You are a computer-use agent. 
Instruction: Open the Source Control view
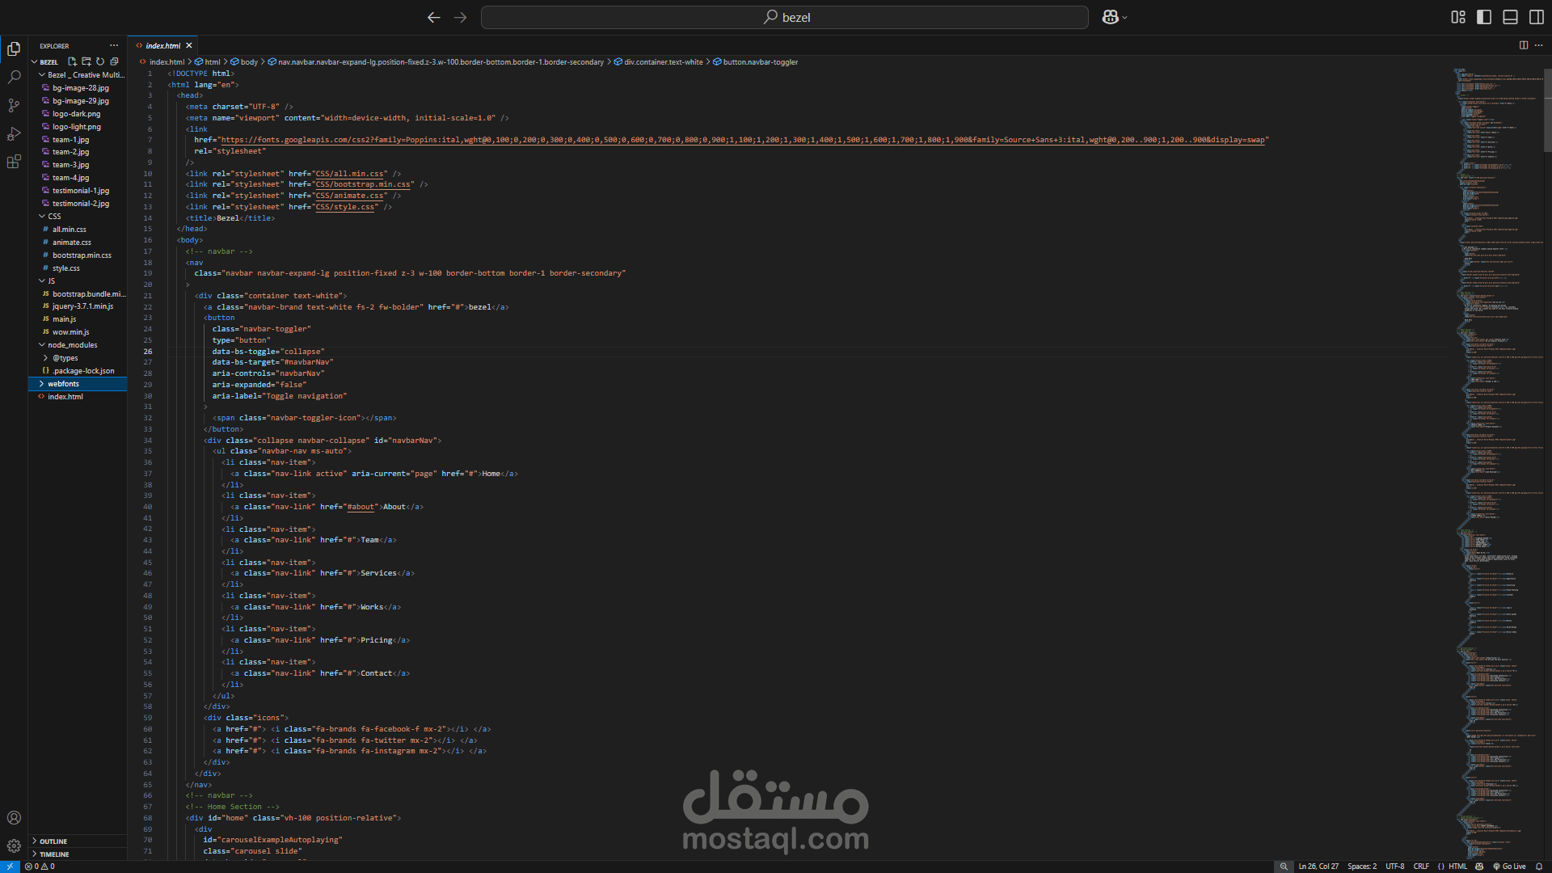(x=14, y=106)
